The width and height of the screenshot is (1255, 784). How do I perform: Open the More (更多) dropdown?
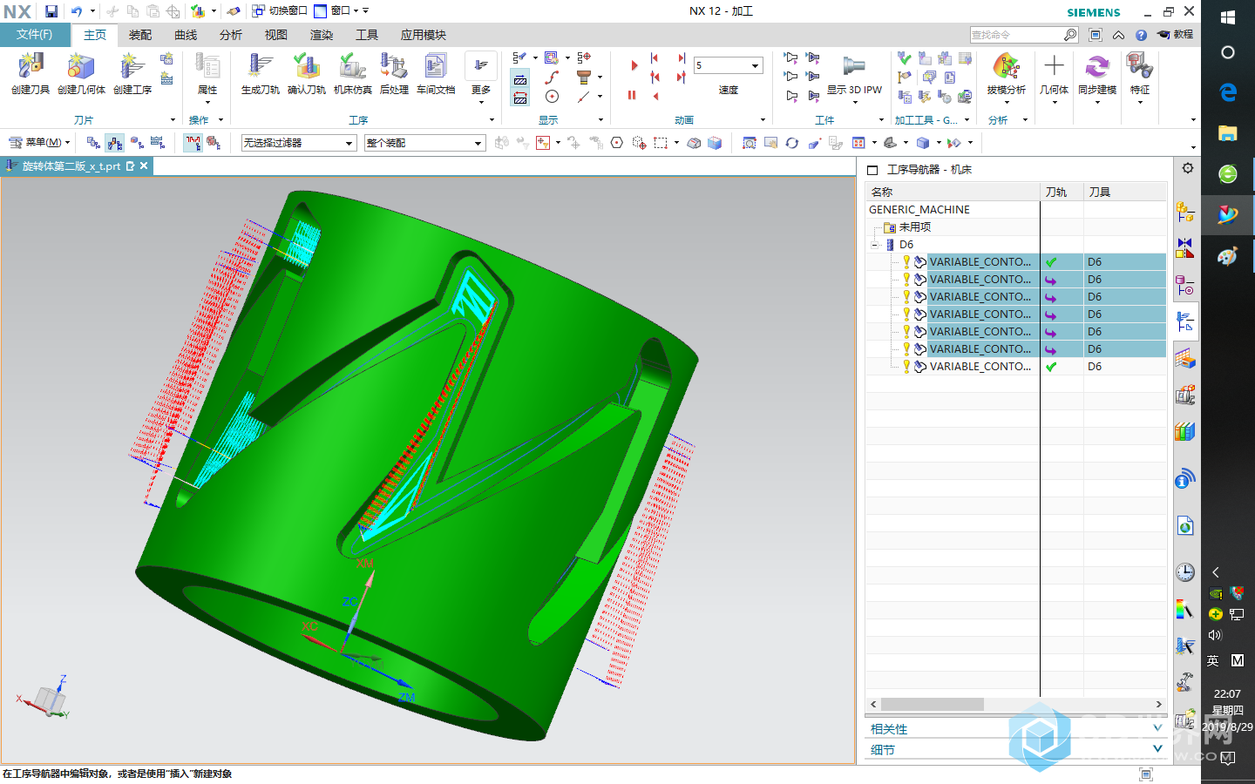(481, 78)
